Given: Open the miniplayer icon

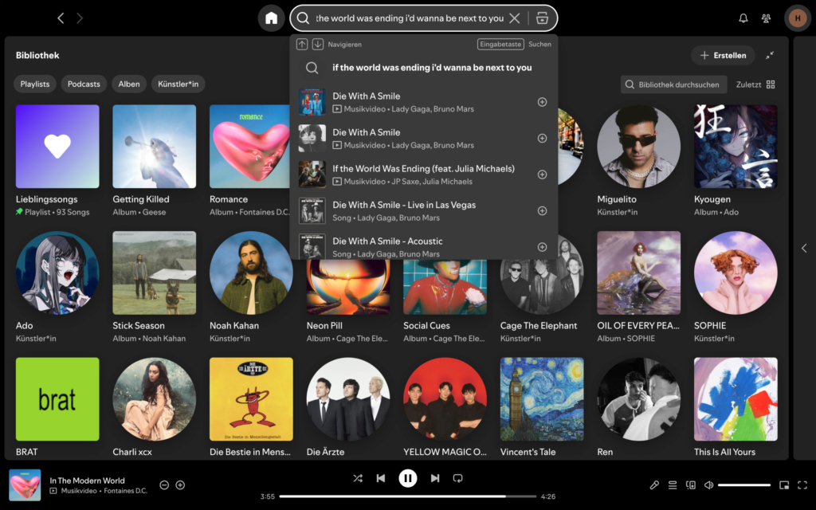Looking at the screenshot, I should coord(784,484).
